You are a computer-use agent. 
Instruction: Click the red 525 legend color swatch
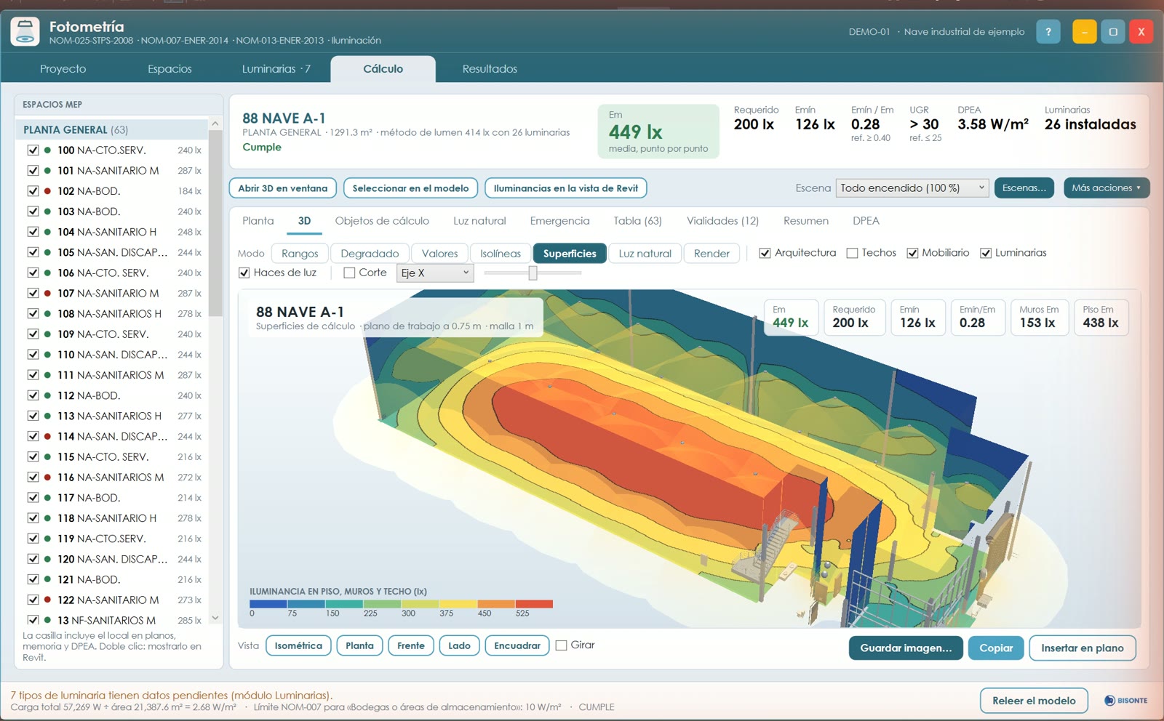[534, 603]
